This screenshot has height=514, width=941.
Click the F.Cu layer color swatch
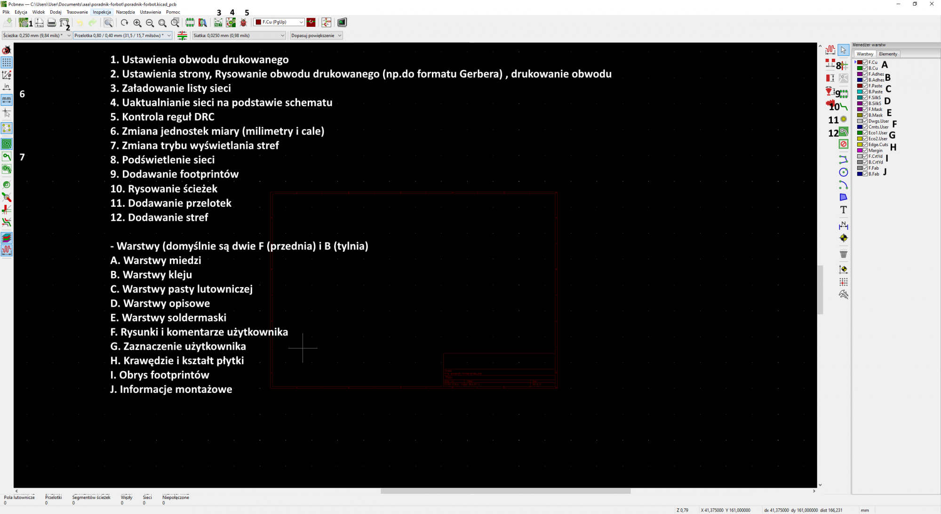click(x=860, y=62)
